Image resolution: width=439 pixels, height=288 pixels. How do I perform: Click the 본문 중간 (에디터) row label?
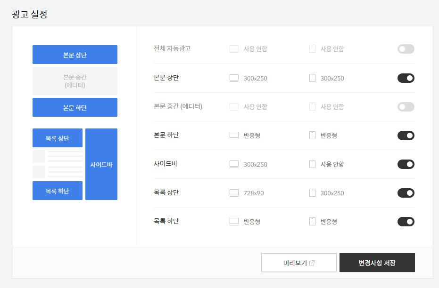click(178, 106)
